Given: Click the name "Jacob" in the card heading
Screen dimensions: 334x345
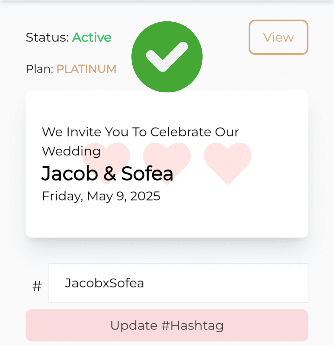Looking at the screenshot, I should coord(69,173).
